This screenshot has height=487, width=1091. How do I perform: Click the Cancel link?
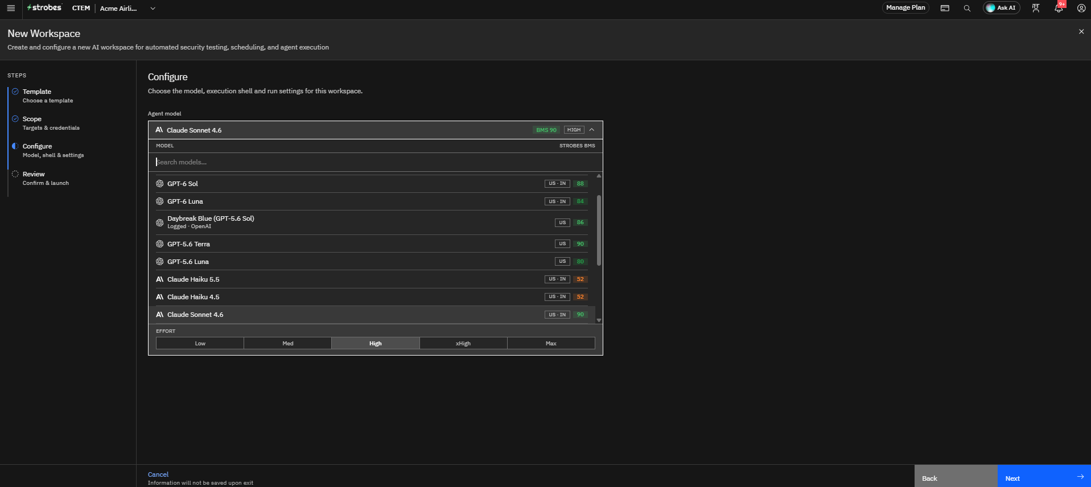point(158,474)
